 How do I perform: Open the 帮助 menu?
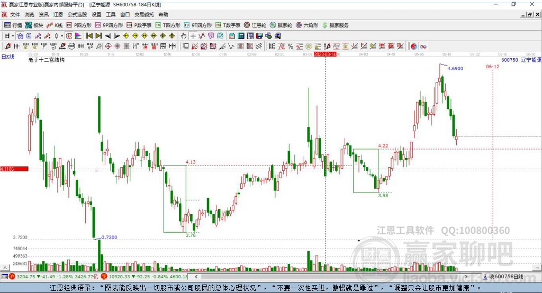tap(163, 14)
